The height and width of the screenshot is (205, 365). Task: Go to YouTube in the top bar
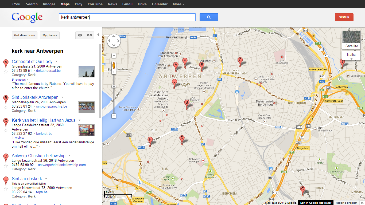point(95,4)
